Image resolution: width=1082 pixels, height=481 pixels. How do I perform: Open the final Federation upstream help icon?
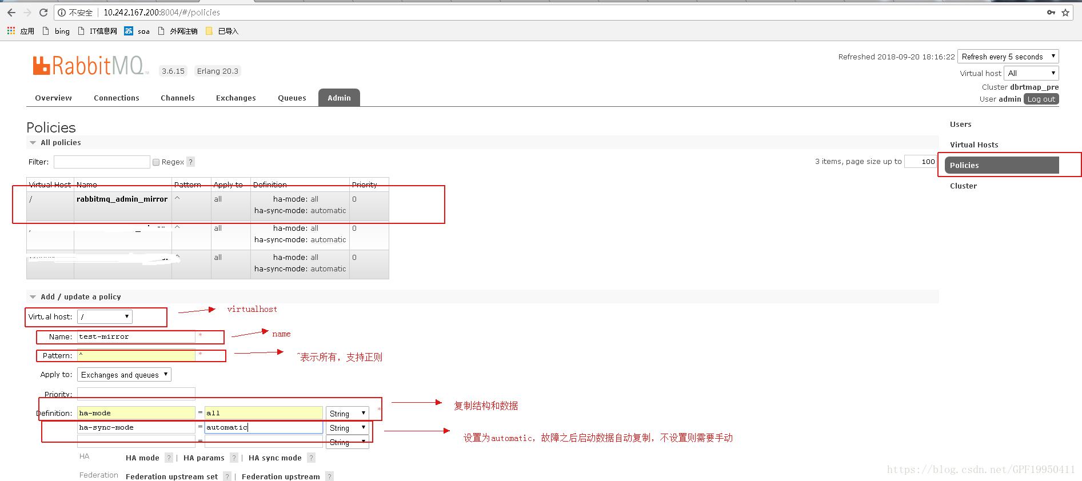329,476
